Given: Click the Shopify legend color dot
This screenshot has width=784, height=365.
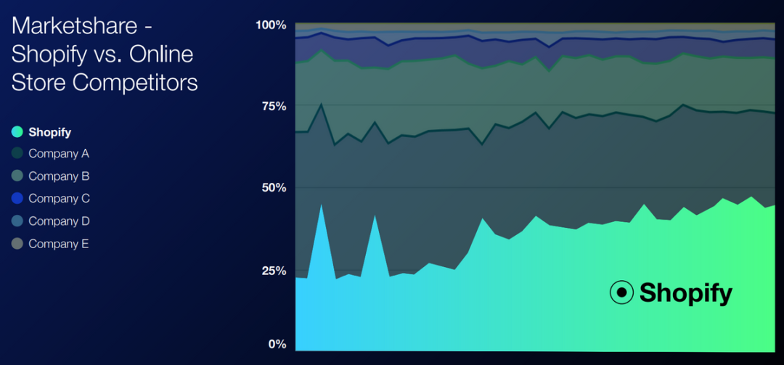Looking at the screenshot, I should click(17, 131).
